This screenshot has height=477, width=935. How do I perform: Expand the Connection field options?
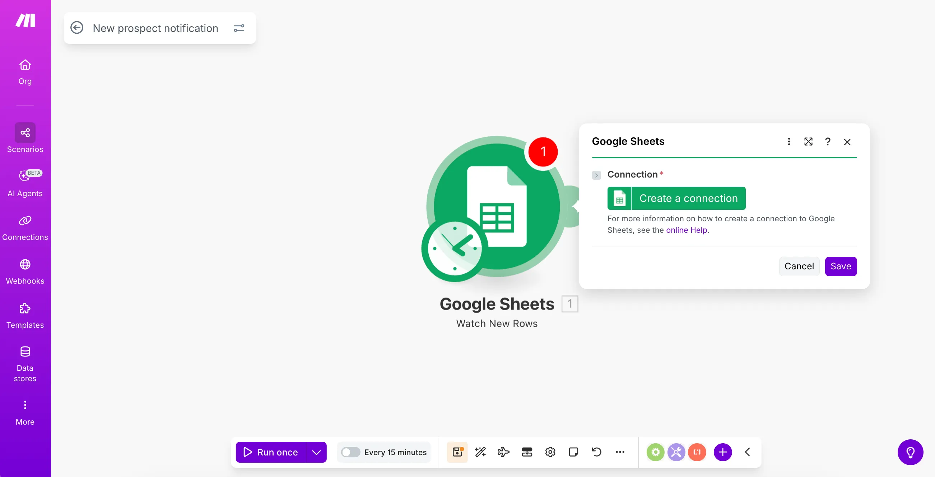[x=596, y=175]
